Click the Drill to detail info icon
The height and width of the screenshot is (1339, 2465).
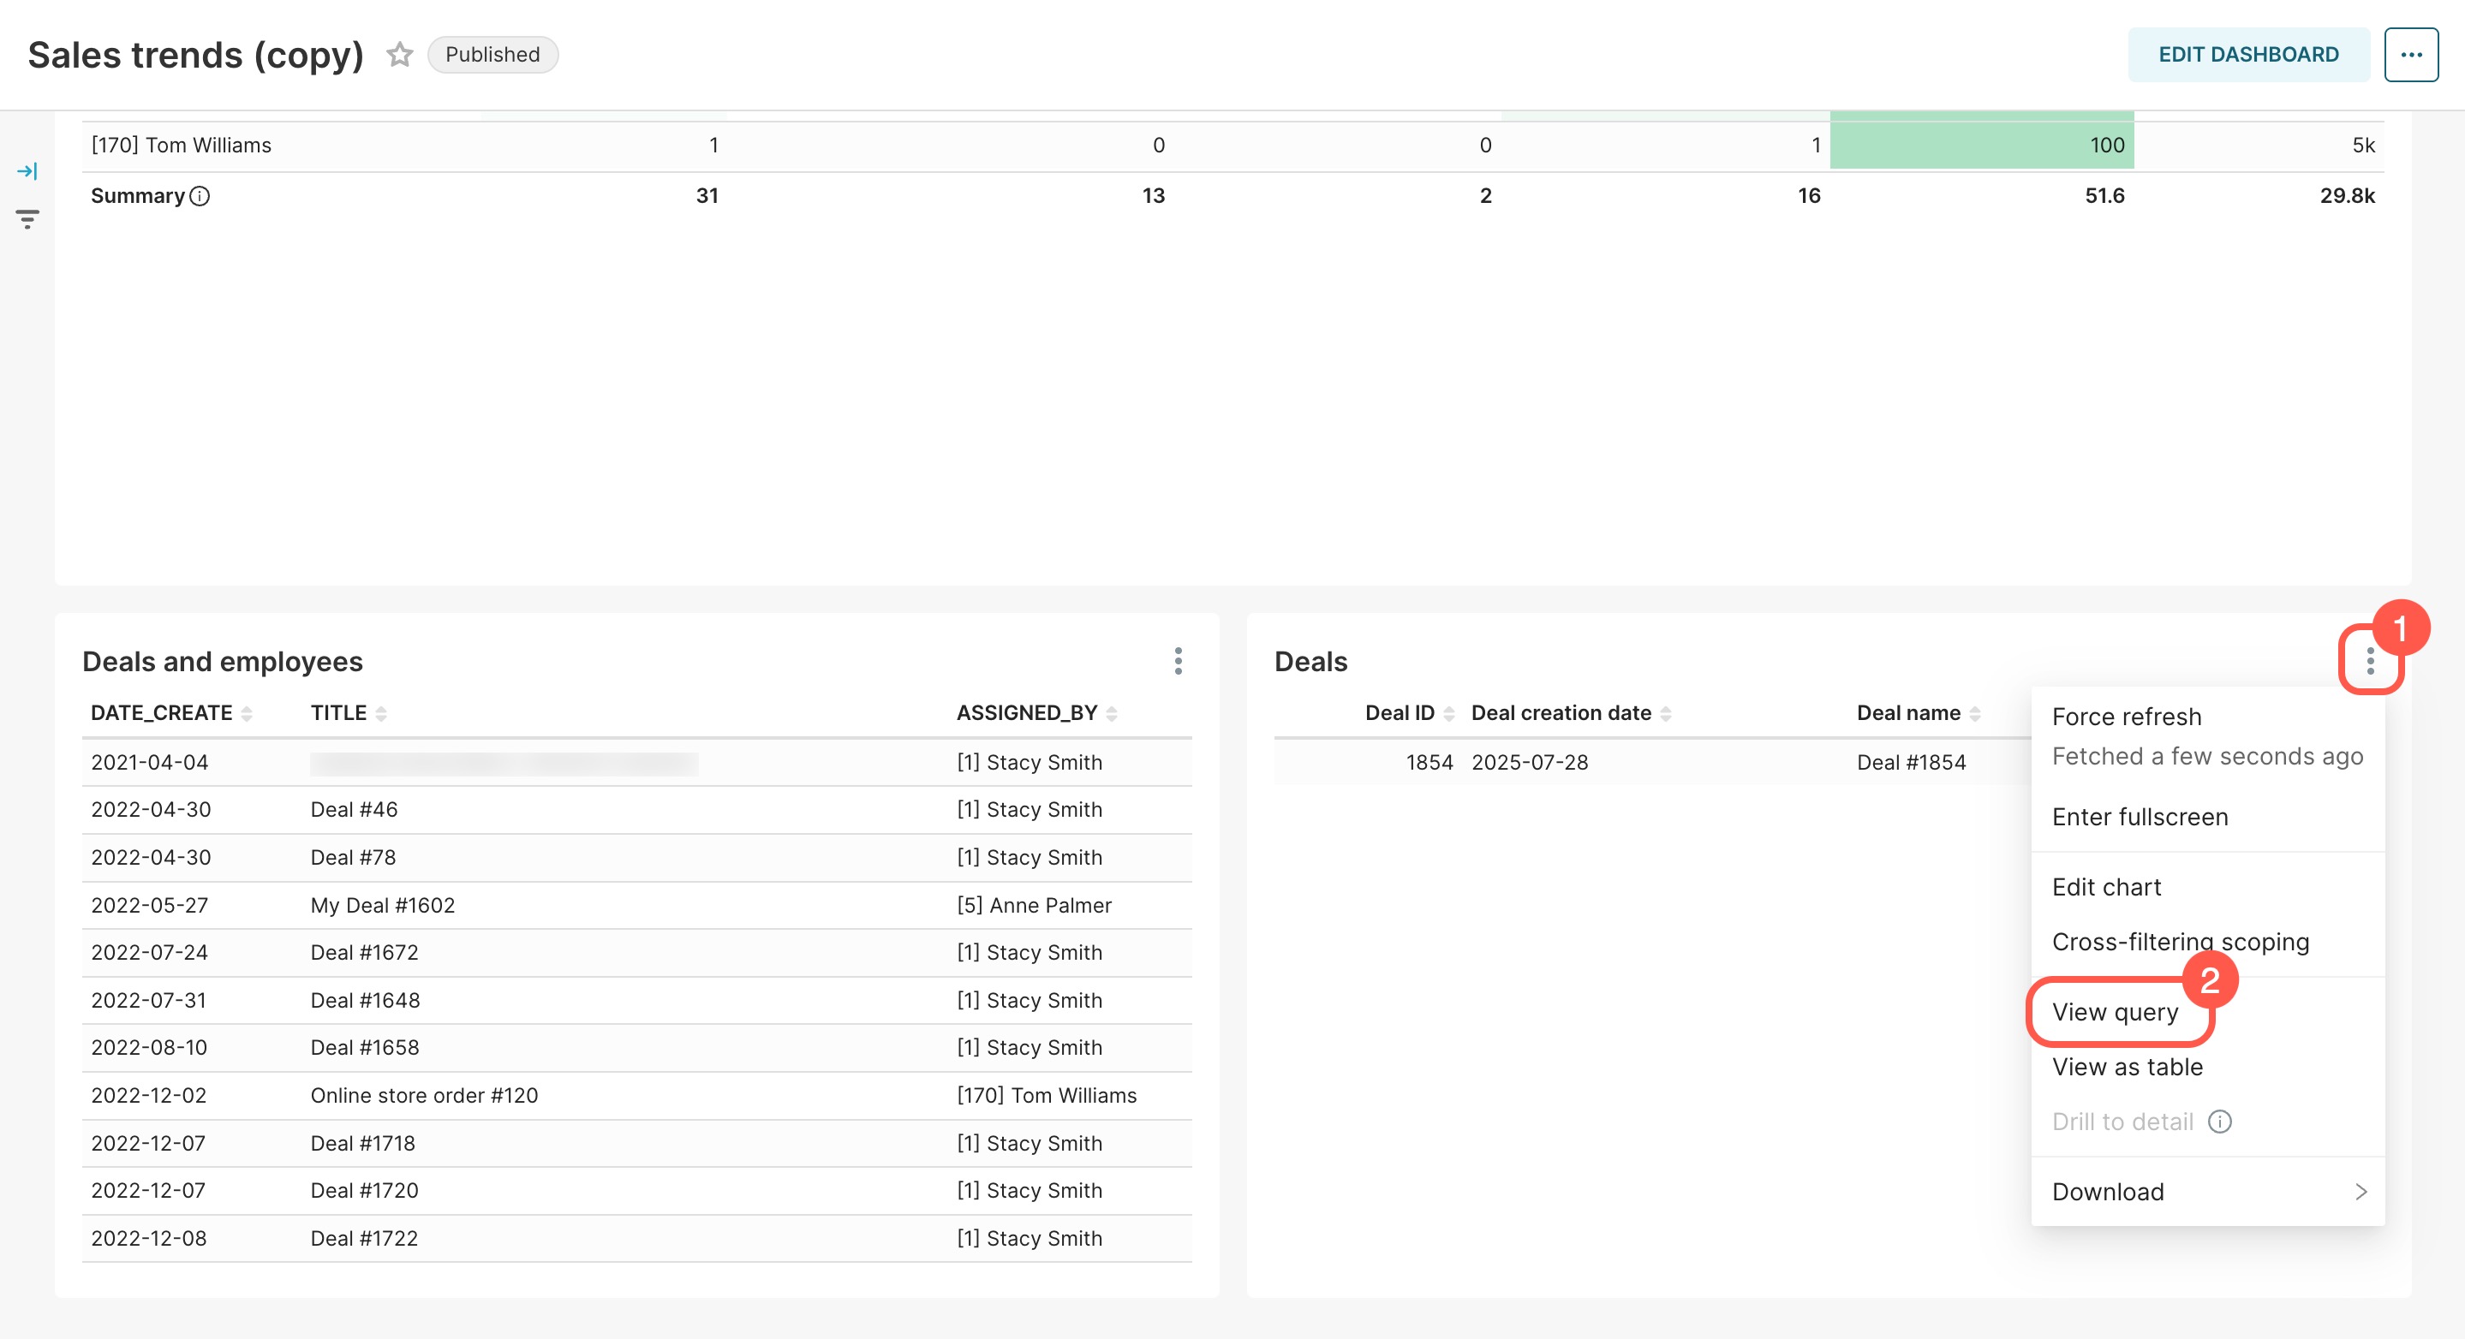(x=2219, y=1121)
